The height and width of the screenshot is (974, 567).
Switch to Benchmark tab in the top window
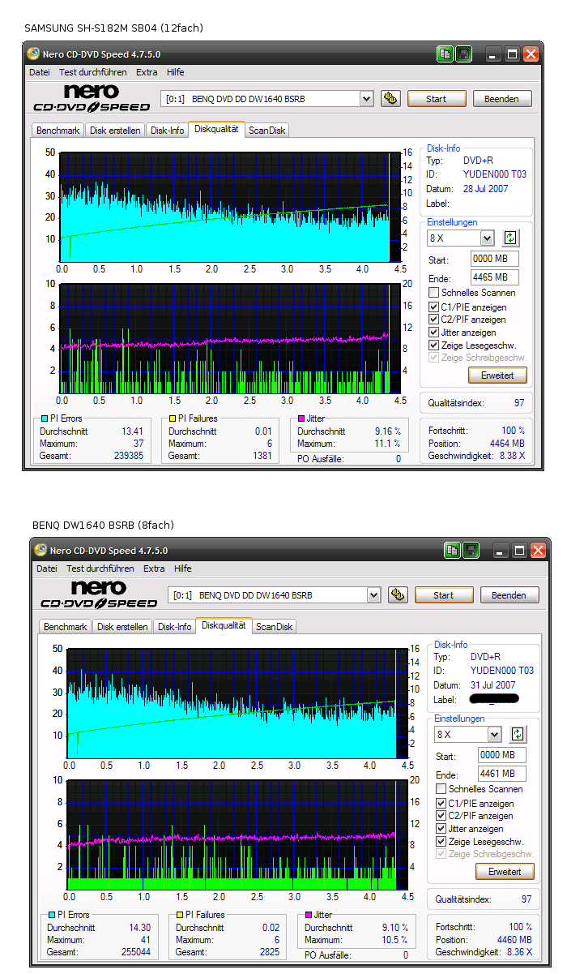(x=58, y=131)
